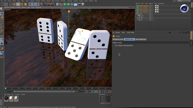Click Render View clapperboard icon
The height and width of the screenshot is (108, 193).
[45, 4]
